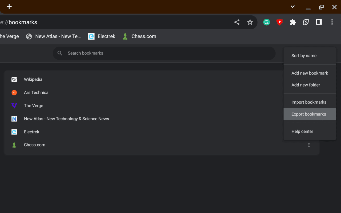This screenshot has height=213, width=341.
Task: Choose Import bookmarks
Action: [310, 102]
